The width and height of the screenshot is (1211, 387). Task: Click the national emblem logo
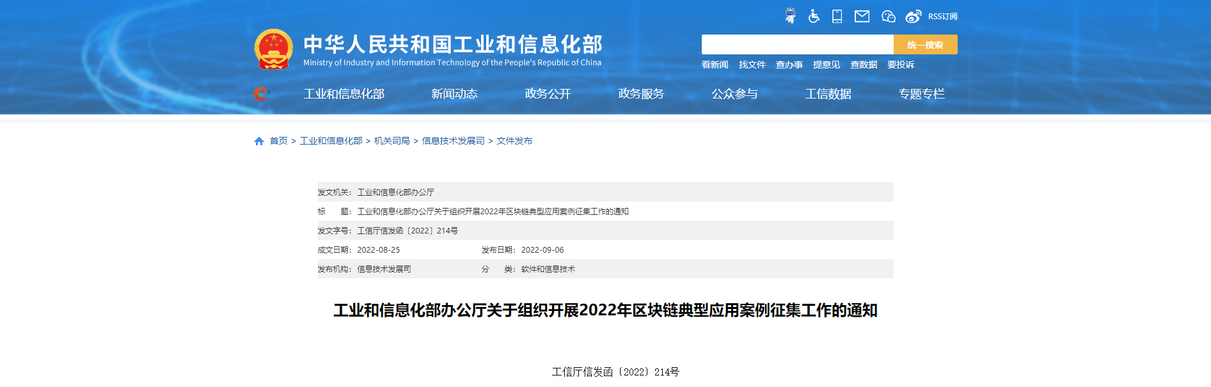[274, 49]
